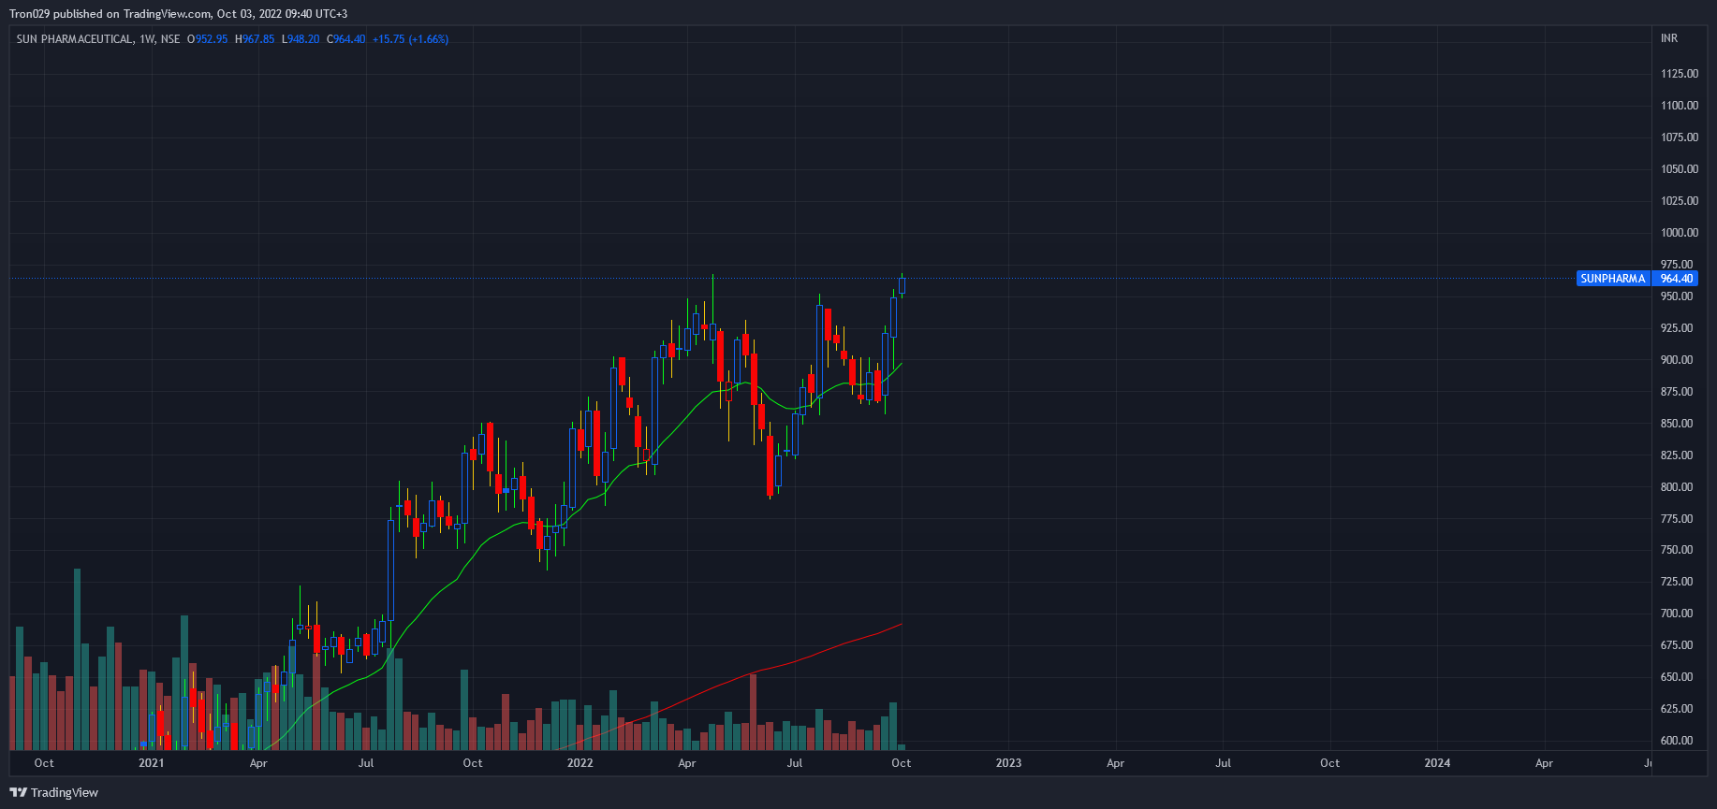1717x809 pixels.
Task: Click the 1000.00 price axis label
Action: 1679,233
